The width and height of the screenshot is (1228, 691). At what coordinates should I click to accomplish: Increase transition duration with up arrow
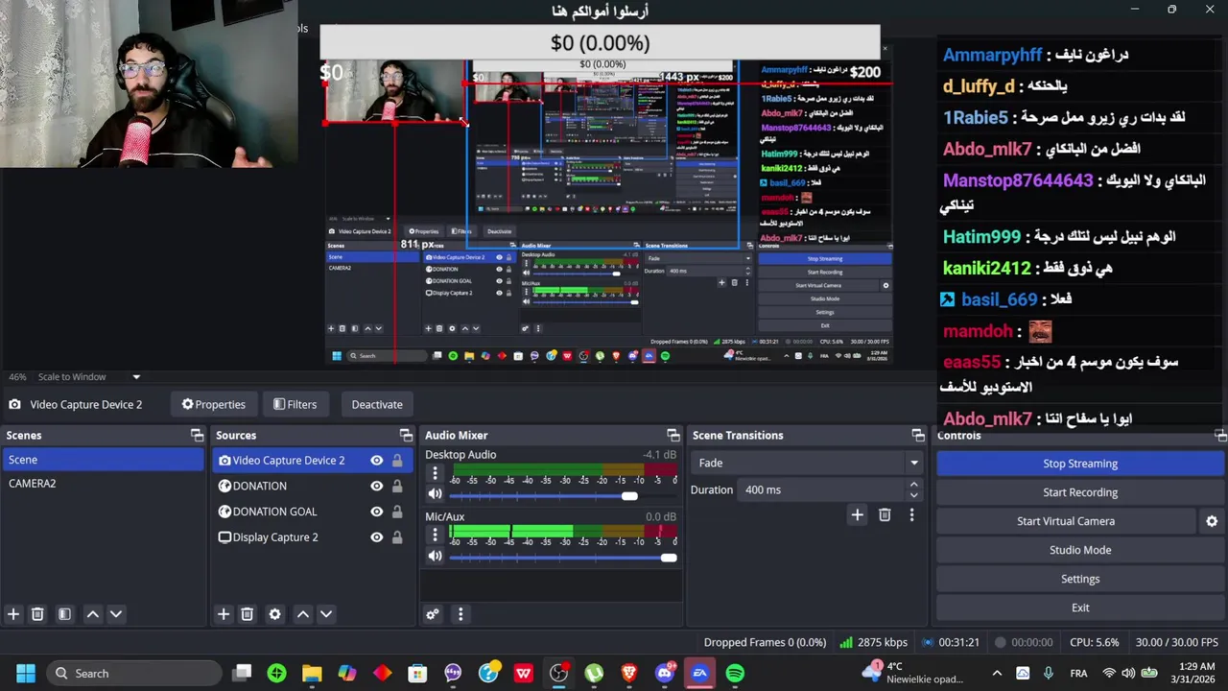913,485
